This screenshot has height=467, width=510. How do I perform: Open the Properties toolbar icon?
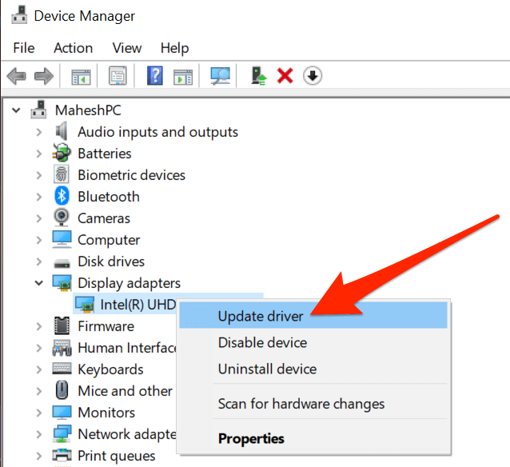pyautogui.click(x=118, y=76)
